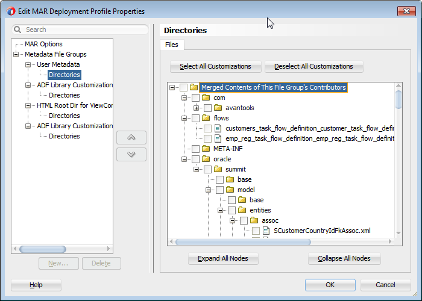The width and height of the screenshot is (422, 301).
Task: Select Directories under User Metadata
Action: [65, 75]
